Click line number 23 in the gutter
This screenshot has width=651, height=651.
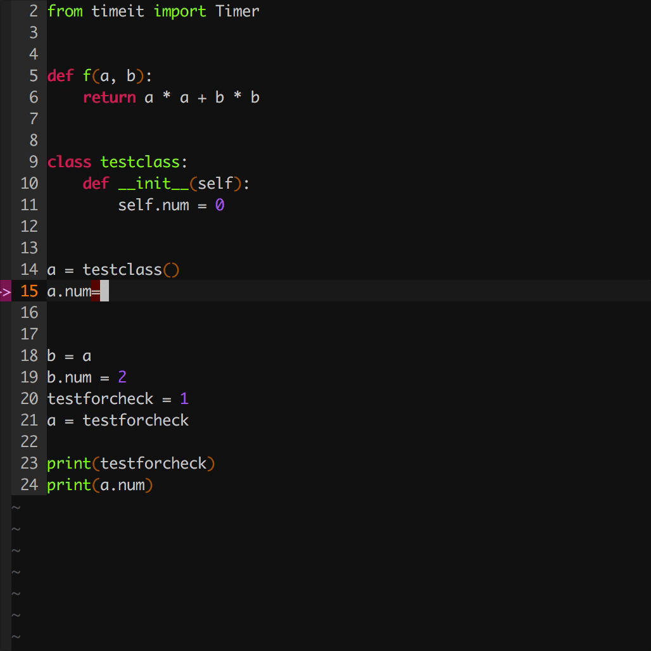point(29,464)
